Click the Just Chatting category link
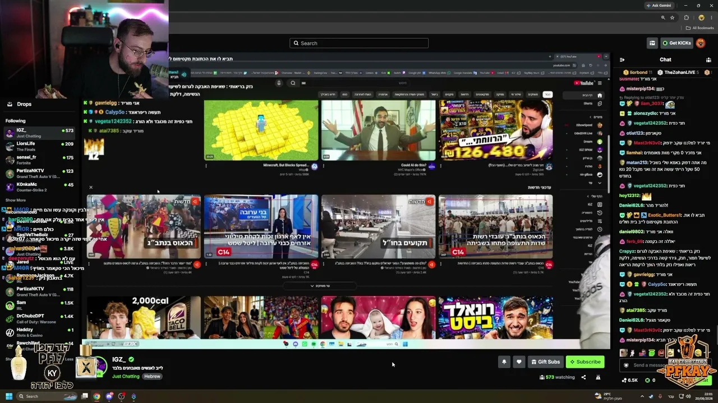The width and height of the screenshot is (718, 403). click(x=126, y=376)
